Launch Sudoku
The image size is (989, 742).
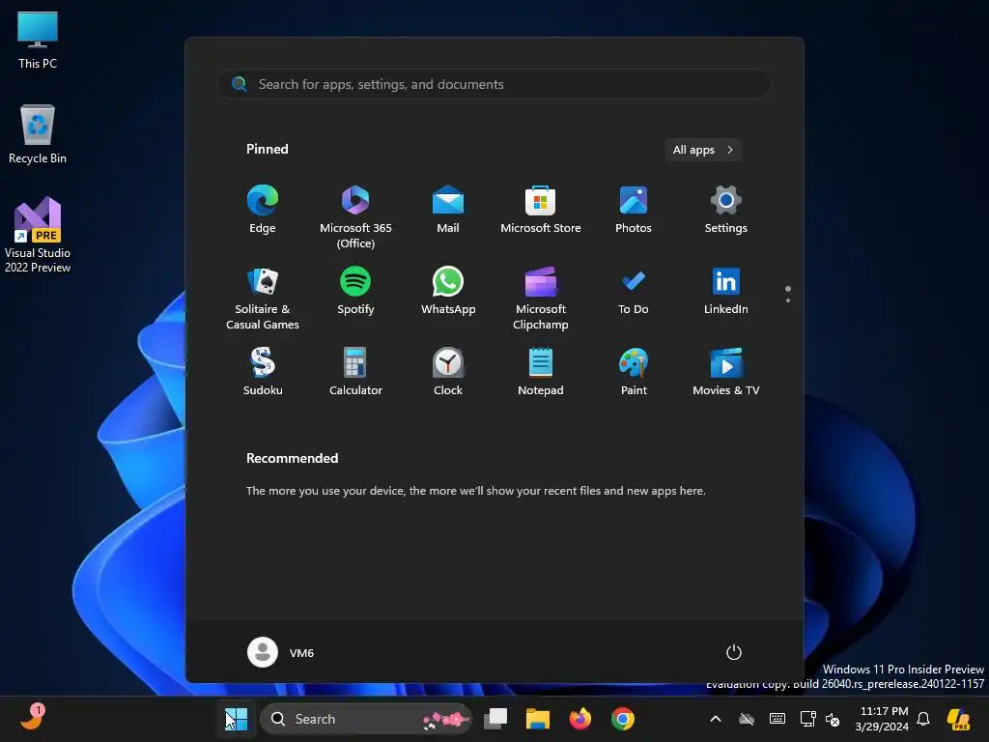(263, 372)
